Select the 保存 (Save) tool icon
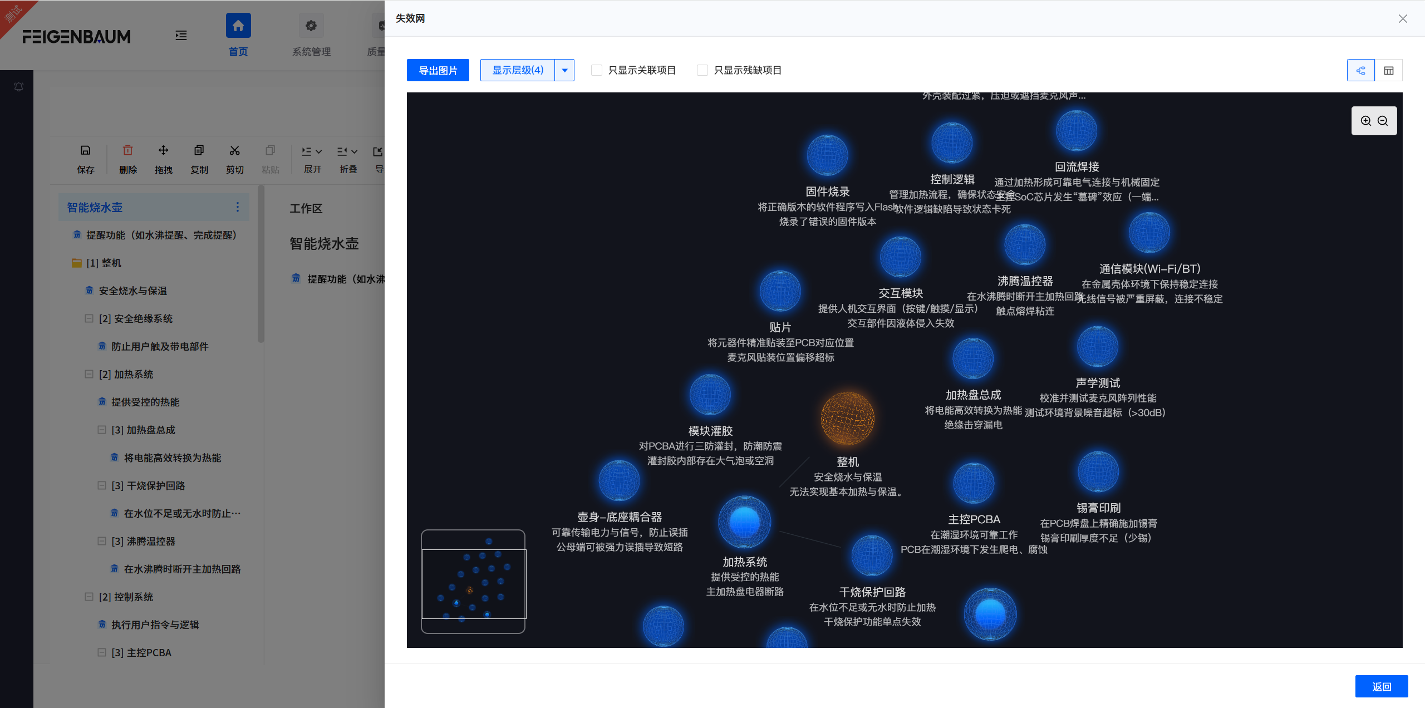The width and height of the screenshot is (1425, 708). pyautogui.click(x=86, y=150)
